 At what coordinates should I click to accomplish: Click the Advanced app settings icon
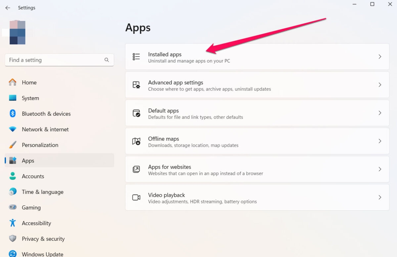[x=136, y=85]
